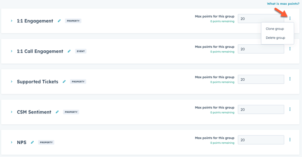Click '0 points remaining' for NPS
The height and width of the screenshot is (157, 302).
coord(222,143)
